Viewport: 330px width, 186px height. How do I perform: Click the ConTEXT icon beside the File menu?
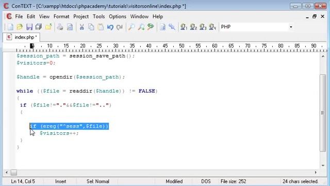(9, 16)
